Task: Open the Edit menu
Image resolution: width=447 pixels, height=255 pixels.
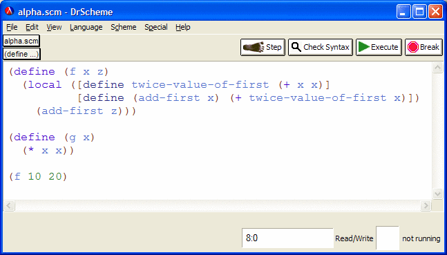Action: pyautogui.click(x=32, y=27)
